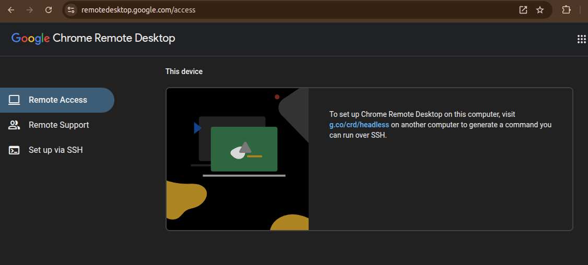
Task: Switch to Remote Support
Action: [57, 125]
